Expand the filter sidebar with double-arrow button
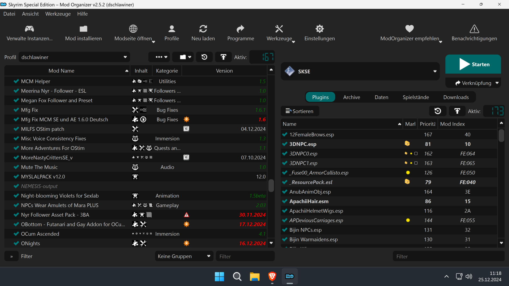Screen dimensions: 509x286 click(11, 256)
